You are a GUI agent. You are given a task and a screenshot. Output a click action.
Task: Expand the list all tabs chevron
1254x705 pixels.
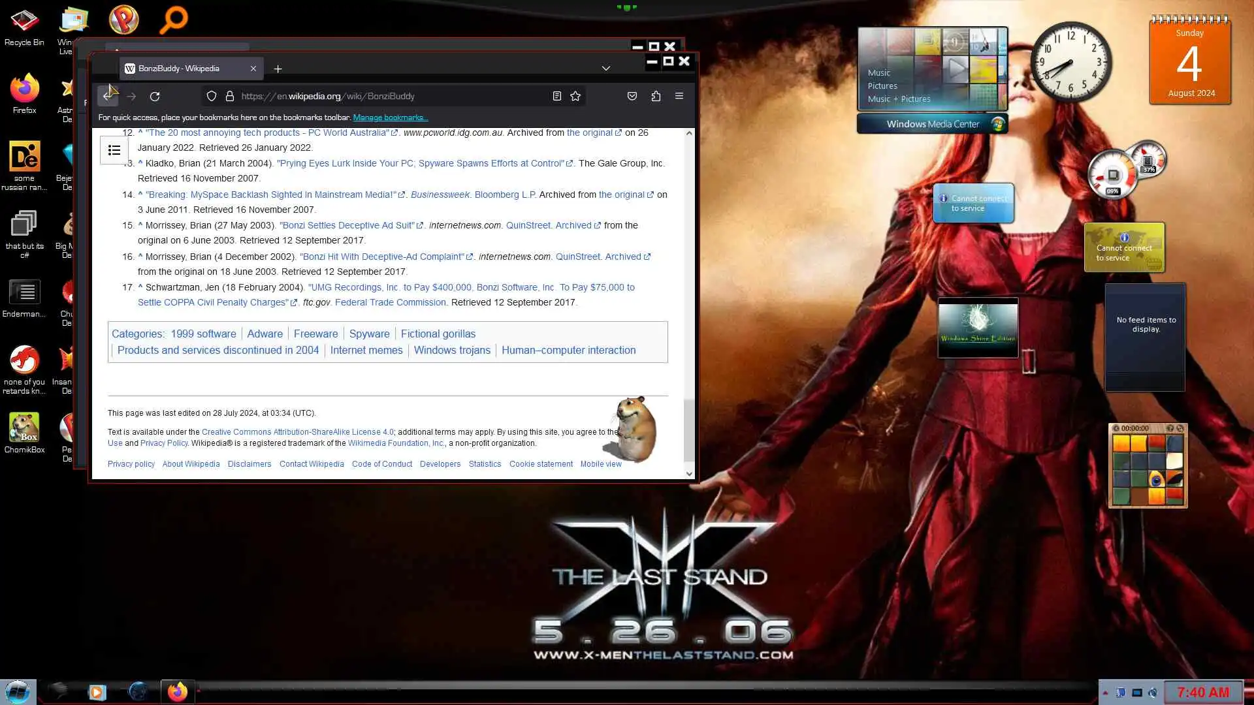click(606, 69)
